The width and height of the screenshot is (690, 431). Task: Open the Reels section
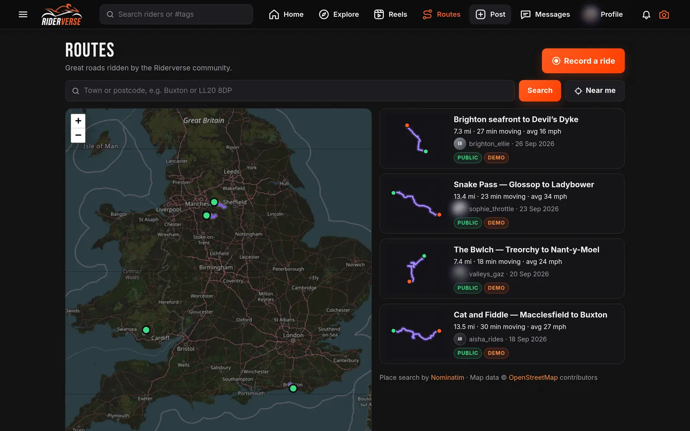[x=391, y=15]
